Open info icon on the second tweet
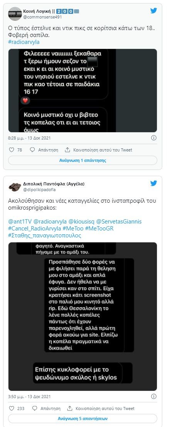The image size is (175, 427). coord(154,397)
